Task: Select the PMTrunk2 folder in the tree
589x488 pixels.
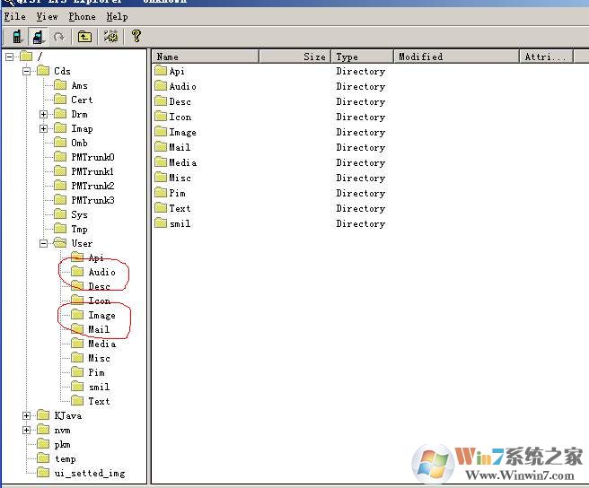Action: click(92, 186)
